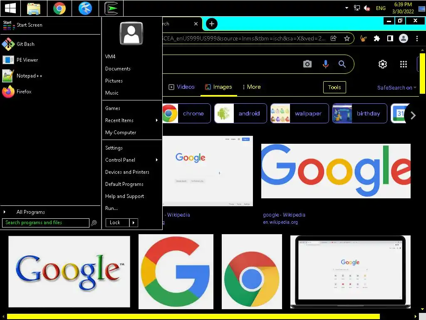Expand the power options arrow beside Lock
The height and width of the screenshot is (320, 426).
[x=134, y=222]
